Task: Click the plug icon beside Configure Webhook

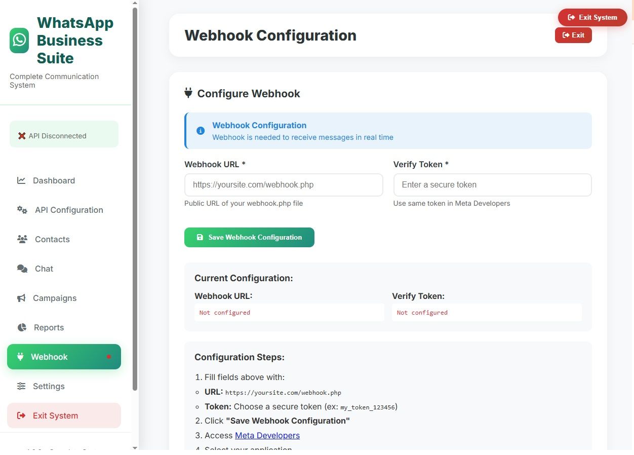Action: [x=188, y=93]
